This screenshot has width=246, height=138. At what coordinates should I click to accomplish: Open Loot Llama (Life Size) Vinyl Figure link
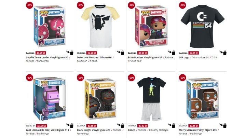[x=47, y=130]
